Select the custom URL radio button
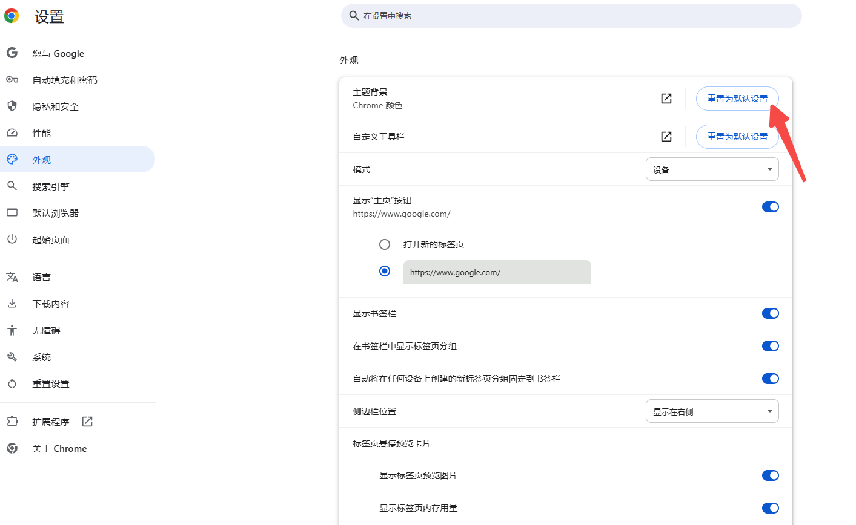 [385, 271]
